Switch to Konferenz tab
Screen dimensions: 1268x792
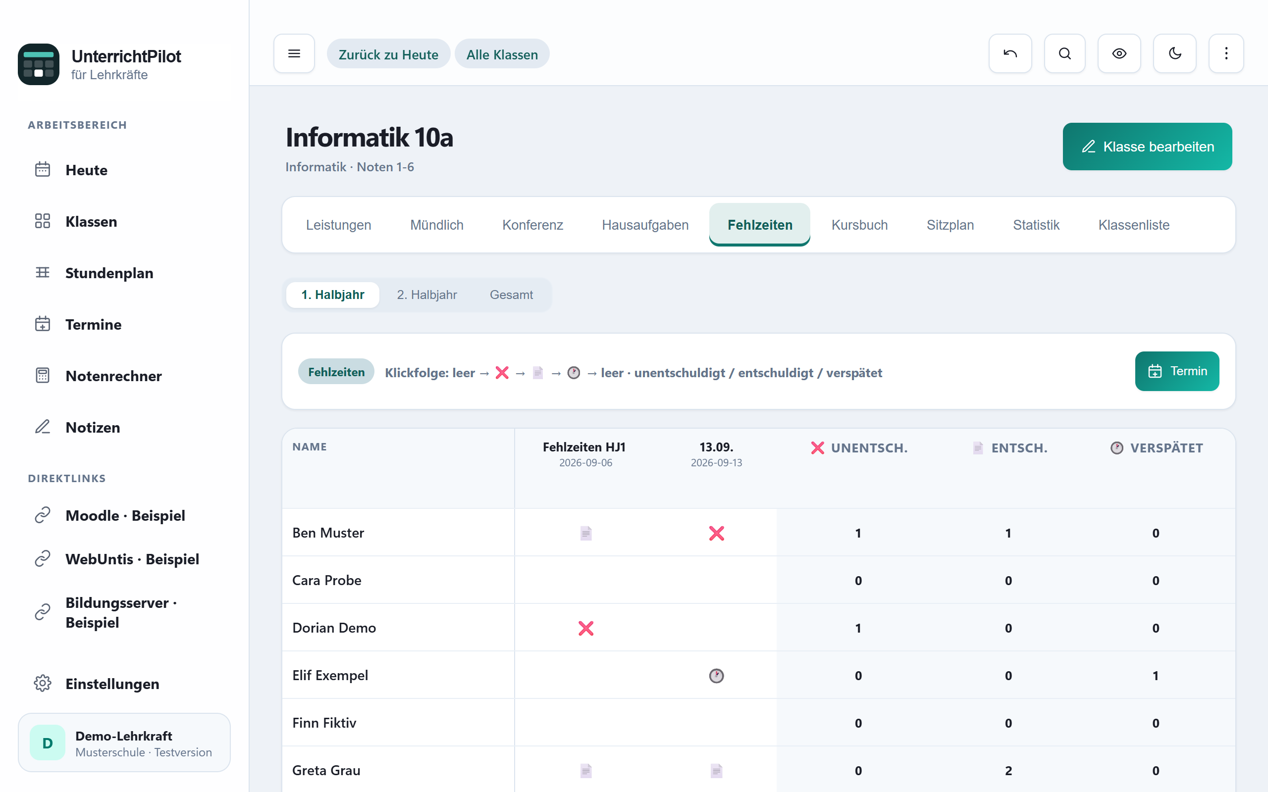[532, 225]
